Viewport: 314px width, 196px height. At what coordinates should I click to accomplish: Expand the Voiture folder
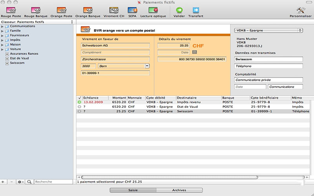point(2,49)
